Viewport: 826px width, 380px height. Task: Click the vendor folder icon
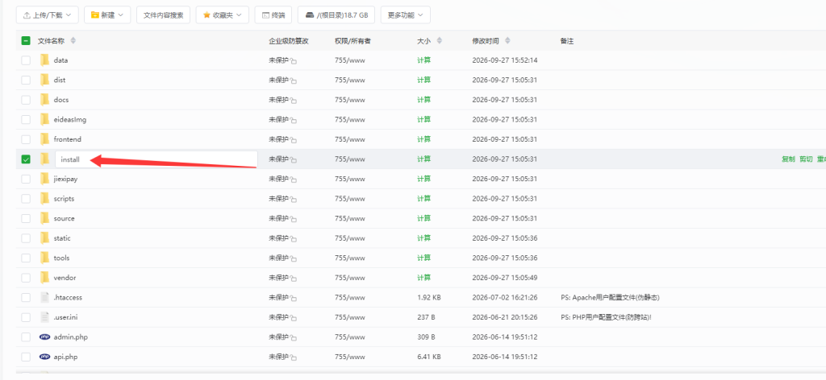click(45, 278)
